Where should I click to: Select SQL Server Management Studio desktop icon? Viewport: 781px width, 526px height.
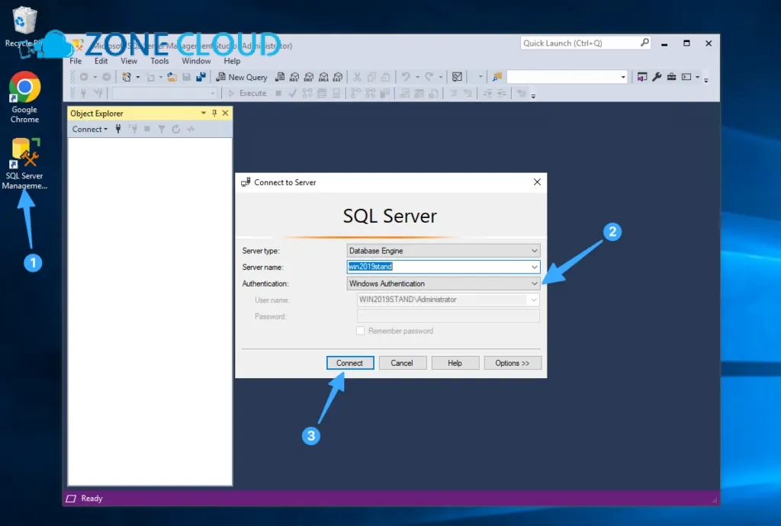(24, 163)
